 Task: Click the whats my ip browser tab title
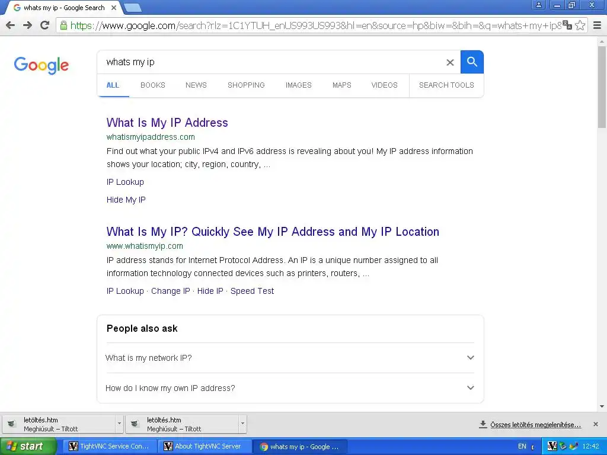tap(64, 8)
